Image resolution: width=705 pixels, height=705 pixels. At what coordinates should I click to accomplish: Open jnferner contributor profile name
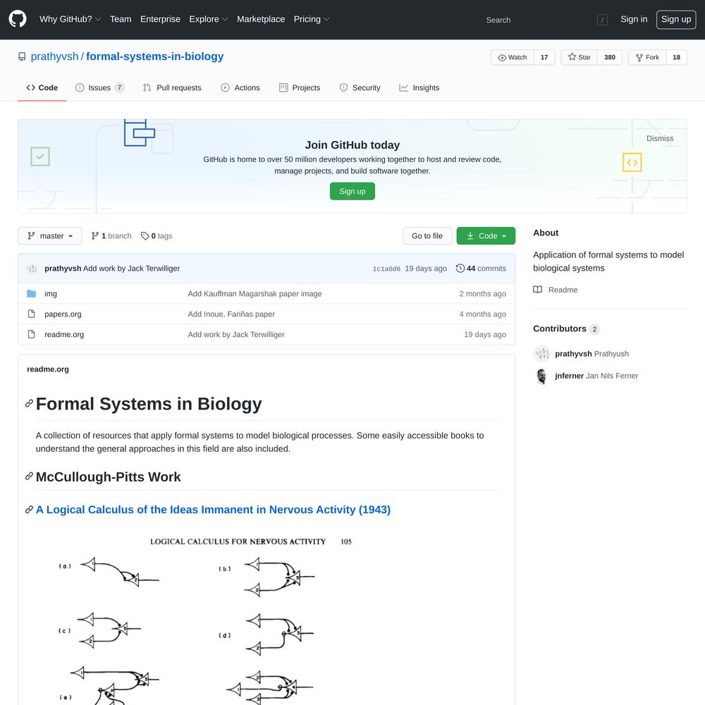tap(569, 376)
